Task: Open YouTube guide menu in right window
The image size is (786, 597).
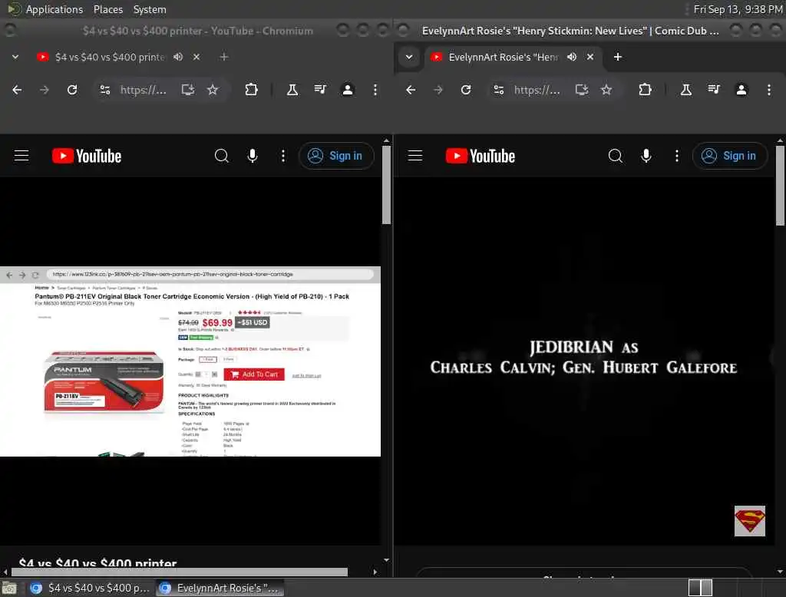Action: [x=415, y=156]
